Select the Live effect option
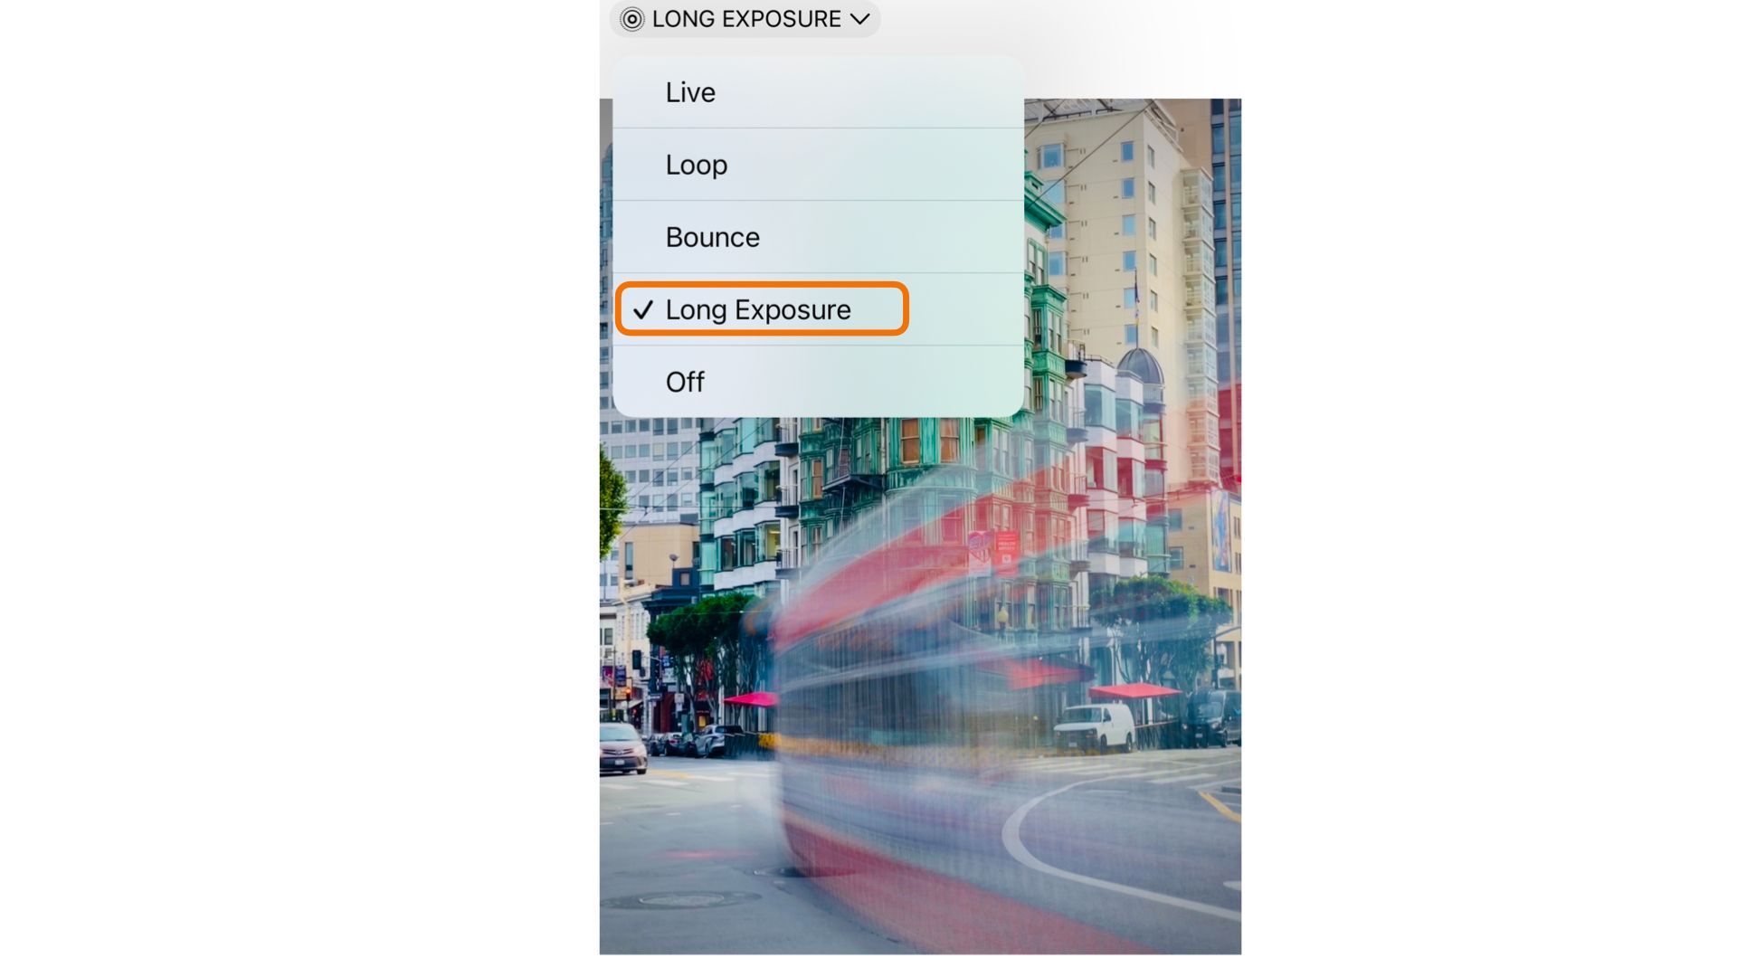Image resolution: width=1737 pixels, height=977 pixels. click(x=818, y=92)
